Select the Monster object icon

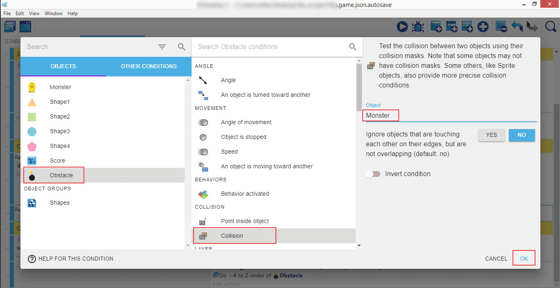(x=32, y=87)
